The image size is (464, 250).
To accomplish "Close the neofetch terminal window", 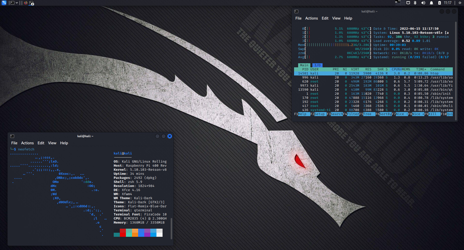I will click(170, 136).
